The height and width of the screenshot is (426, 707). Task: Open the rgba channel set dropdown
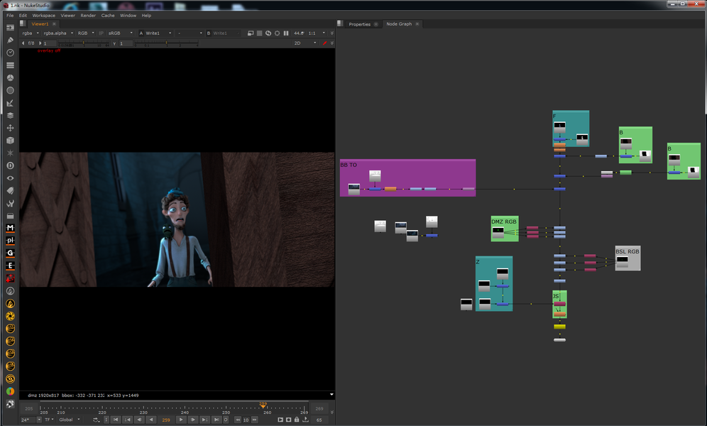click(31, 33)
